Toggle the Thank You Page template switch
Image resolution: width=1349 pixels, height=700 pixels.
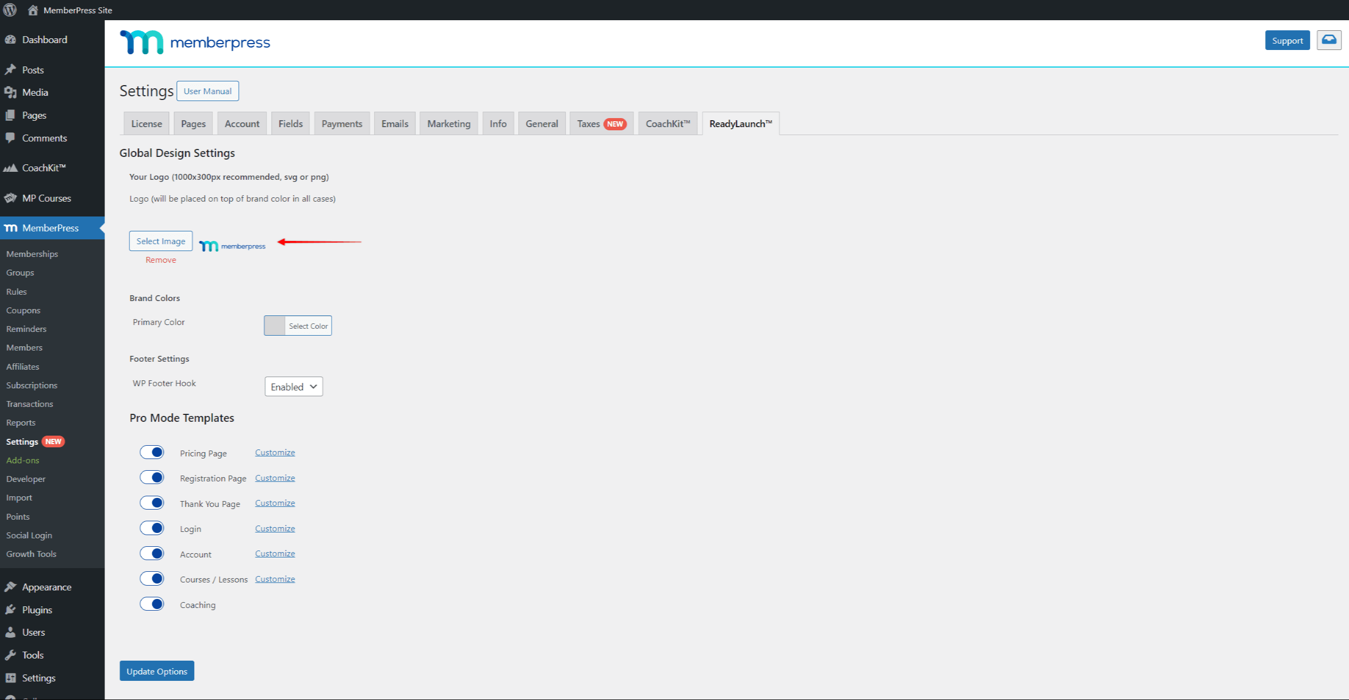tap(152, 503)
